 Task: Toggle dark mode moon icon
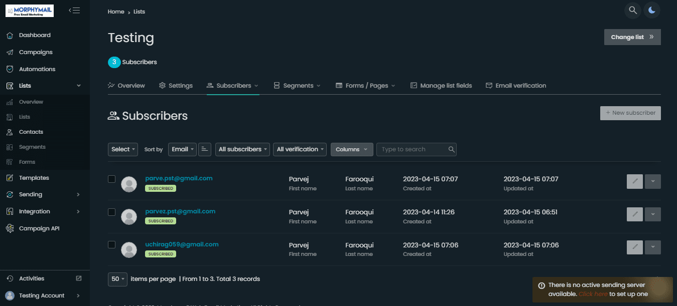click(x=652, y=10)
